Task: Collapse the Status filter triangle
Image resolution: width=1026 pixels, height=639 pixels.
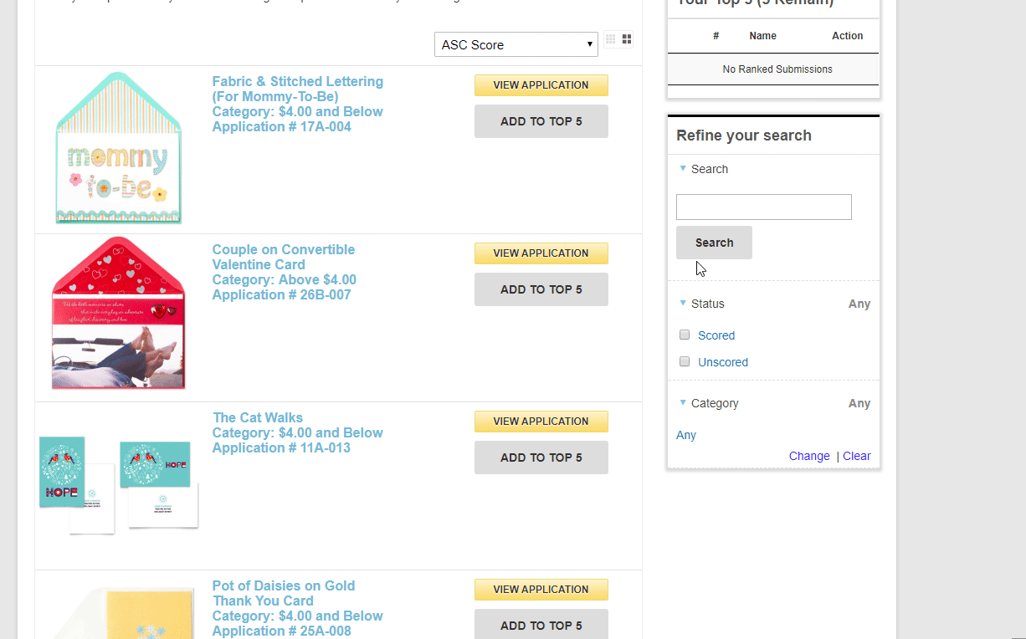Action: 683,304
